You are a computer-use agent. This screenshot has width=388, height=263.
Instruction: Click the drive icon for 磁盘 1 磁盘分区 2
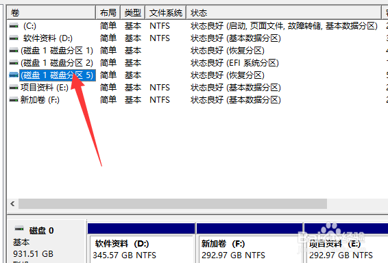click(14, 63)
